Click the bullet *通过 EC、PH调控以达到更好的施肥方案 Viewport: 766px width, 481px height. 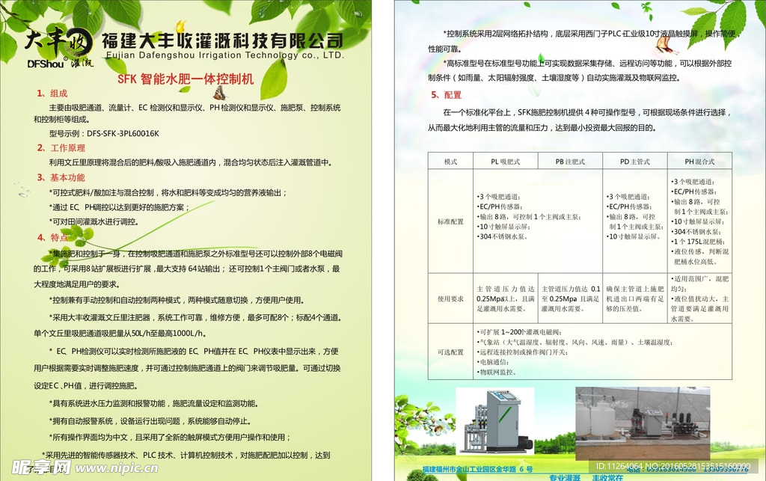click(119, 207)
